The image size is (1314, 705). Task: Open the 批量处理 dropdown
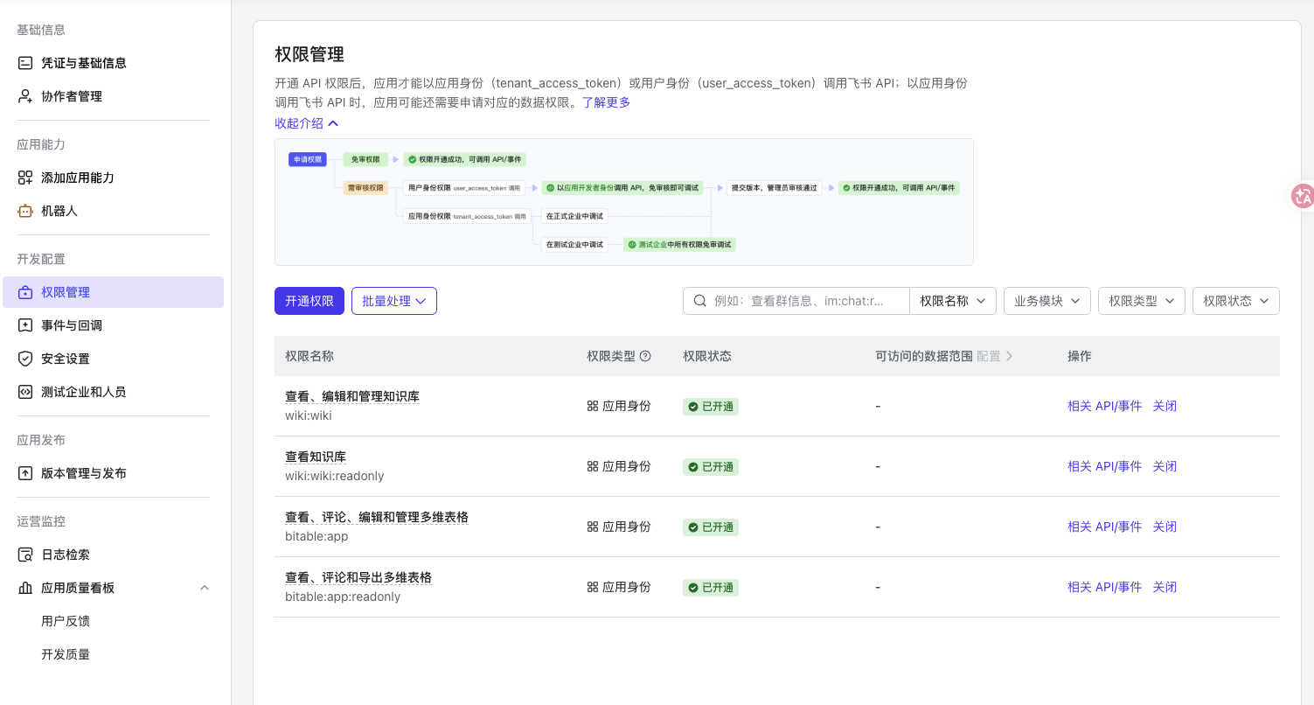(394, 301)
